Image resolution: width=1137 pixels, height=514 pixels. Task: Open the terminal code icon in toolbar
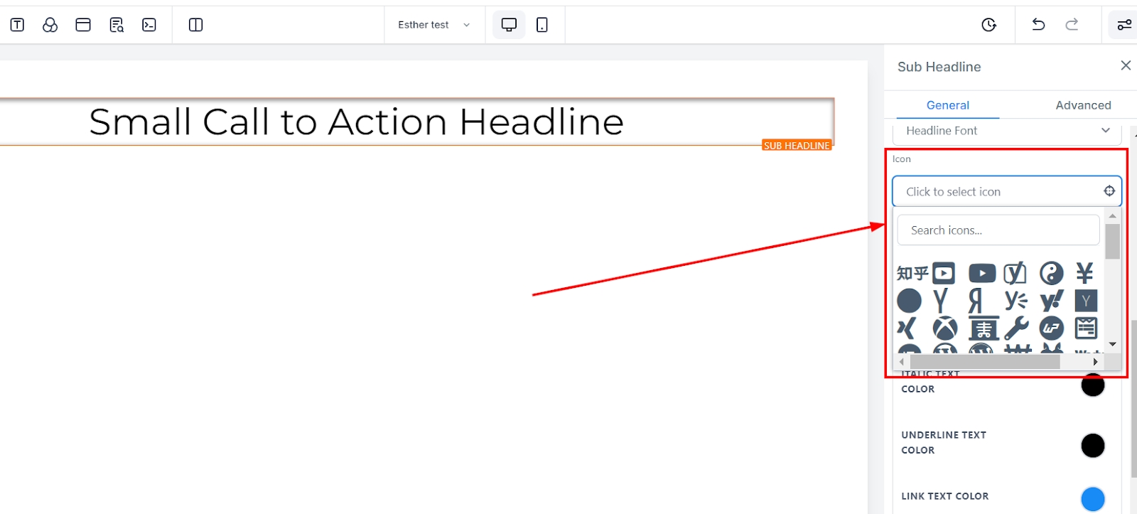coord(149,25)
